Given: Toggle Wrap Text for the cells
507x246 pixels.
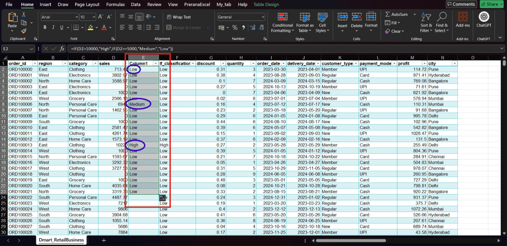Looking at the screenshot, I should 178,17.
